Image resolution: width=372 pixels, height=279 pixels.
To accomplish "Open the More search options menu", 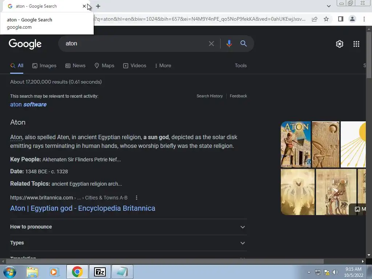I will 163,66.
